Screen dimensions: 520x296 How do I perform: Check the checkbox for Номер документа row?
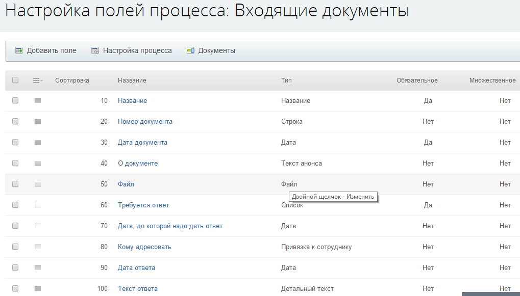pyautogui.click(x=15, y=121)
